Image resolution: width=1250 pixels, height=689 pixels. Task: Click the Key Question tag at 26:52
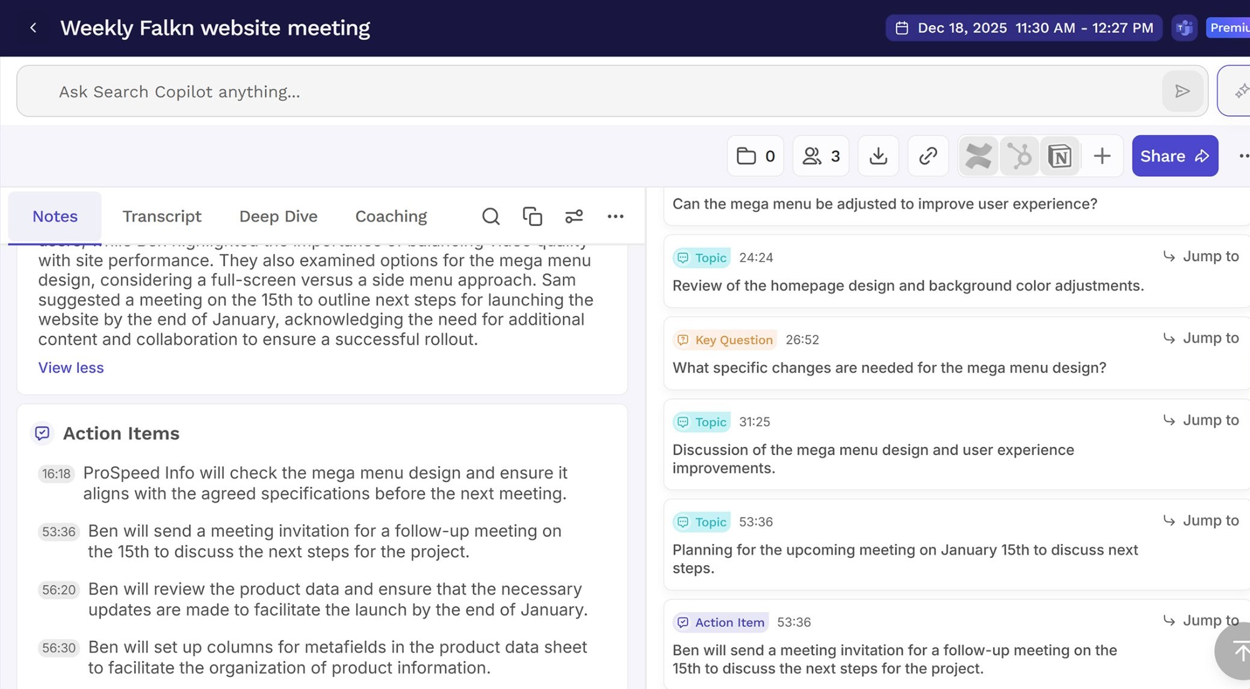[725, 340]
